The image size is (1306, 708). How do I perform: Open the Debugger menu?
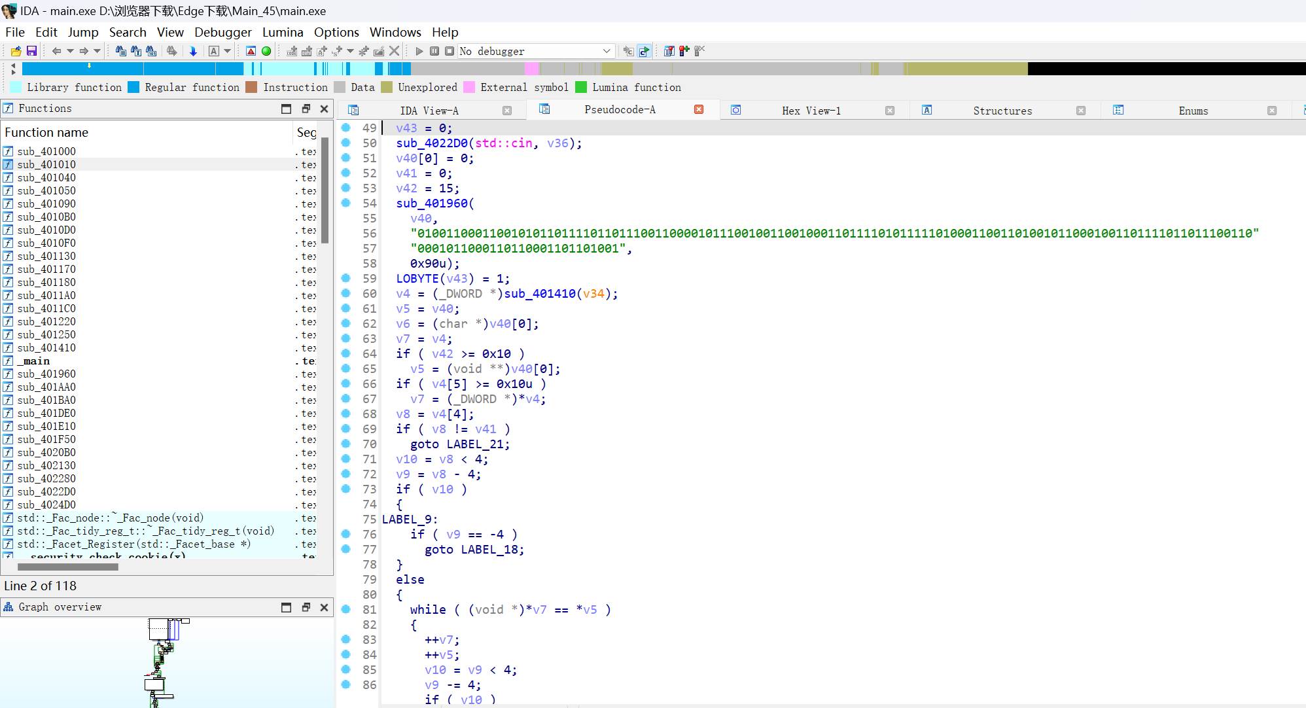[223, 32]
